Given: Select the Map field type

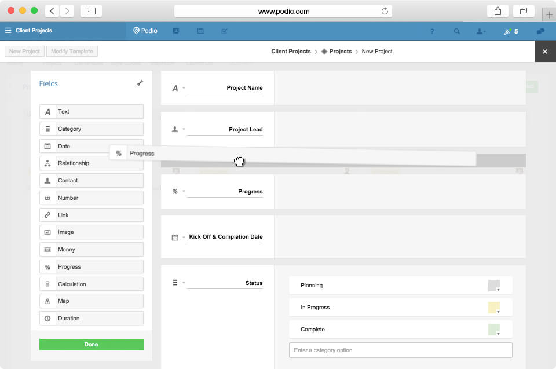Looking at the screenshot, I should click(x=91, y=301).
